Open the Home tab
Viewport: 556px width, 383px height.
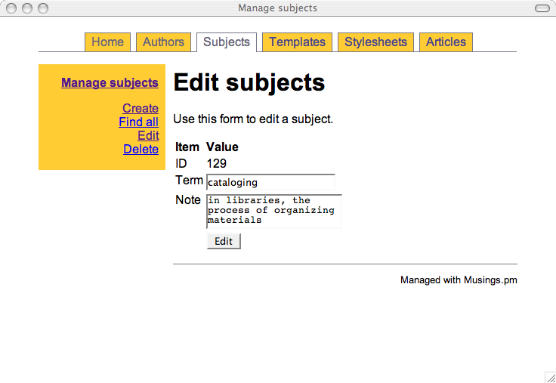coord(107,42)
